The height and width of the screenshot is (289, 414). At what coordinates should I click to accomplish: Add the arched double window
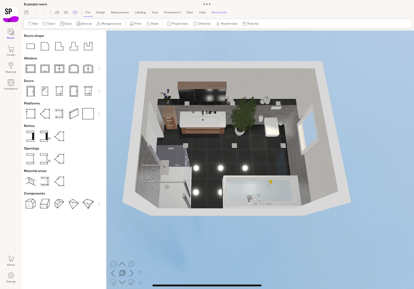pyautogui.click(x=88, y=69)
